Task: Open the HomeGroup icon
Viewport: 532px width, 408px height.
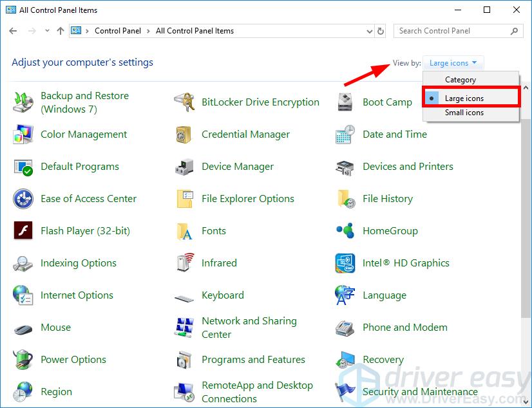Action: [x=345, y=231]
